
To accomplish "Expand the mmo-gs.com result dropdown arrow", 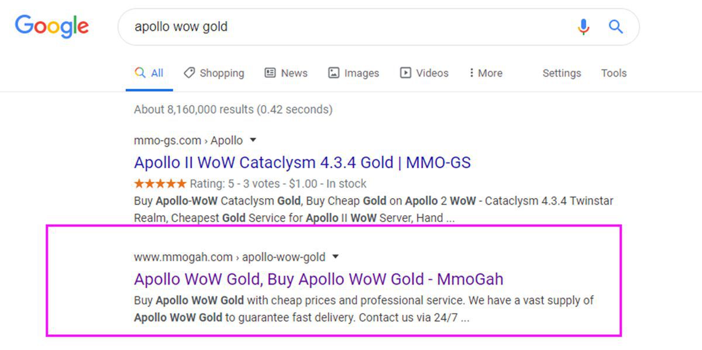I will click(x=253, y=140).
